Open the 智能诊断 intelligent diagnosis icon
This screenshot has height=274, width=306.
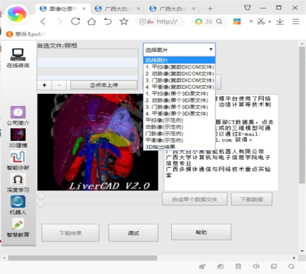point(18,157)
